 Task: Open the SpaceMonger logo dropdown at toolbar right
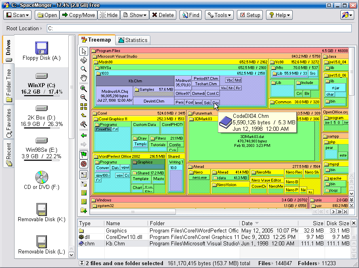tap(347, 15)
